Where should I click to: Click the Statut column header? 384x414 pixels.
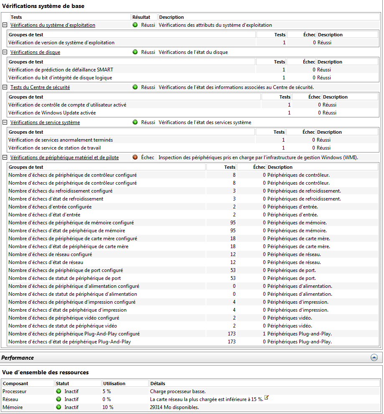tap(78, 384)
